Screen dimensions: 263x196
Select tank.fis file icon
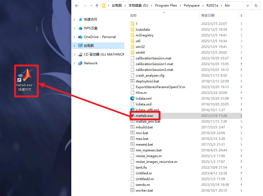click(x=132, y=168)
